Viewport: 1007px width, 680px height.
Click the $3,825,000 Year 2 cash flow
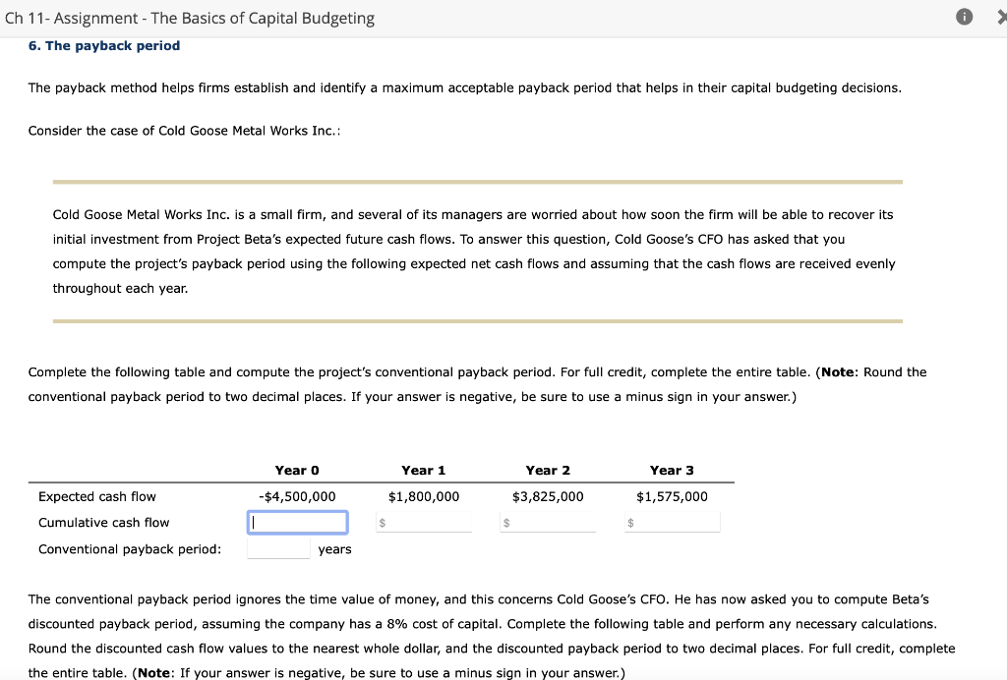click(548, 496)
